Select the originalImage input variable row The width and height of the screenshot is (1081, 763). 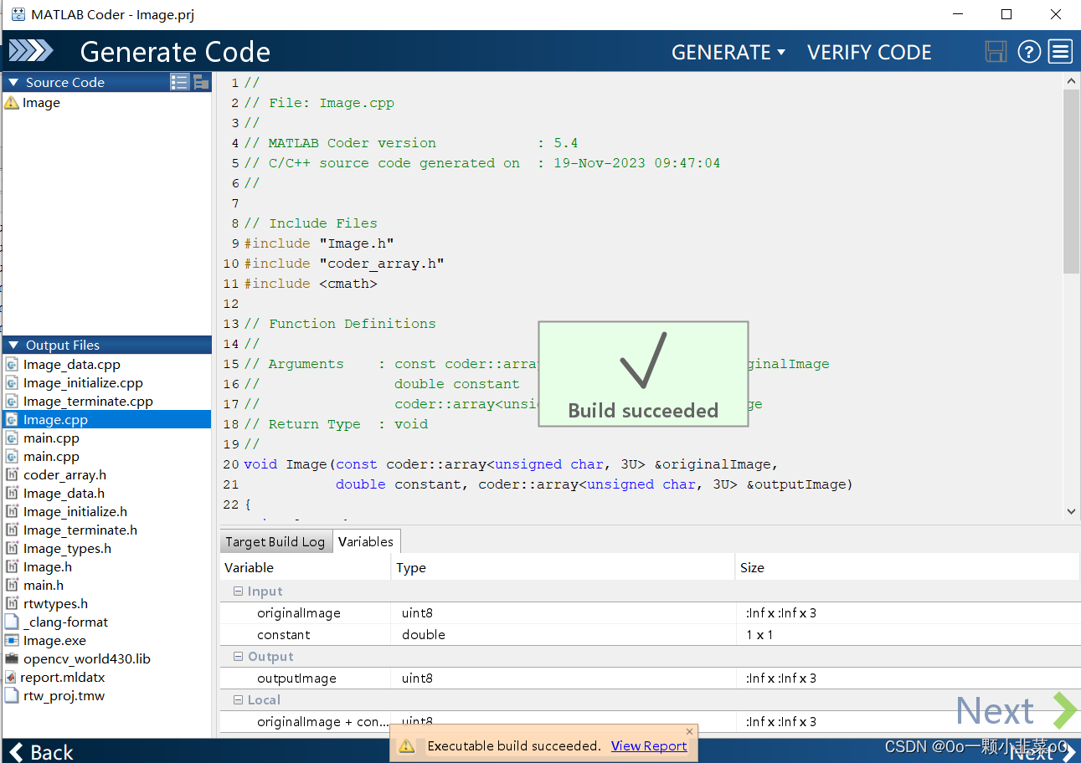[650, 613]
